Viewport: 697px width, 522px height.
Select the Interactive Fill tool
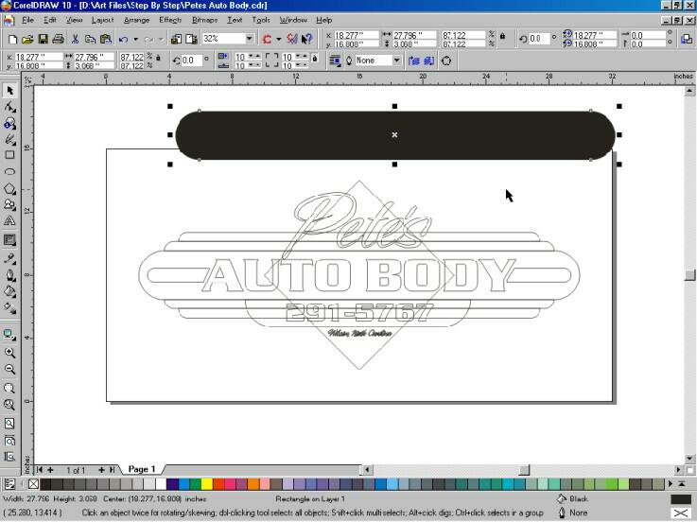coord(9,307)
